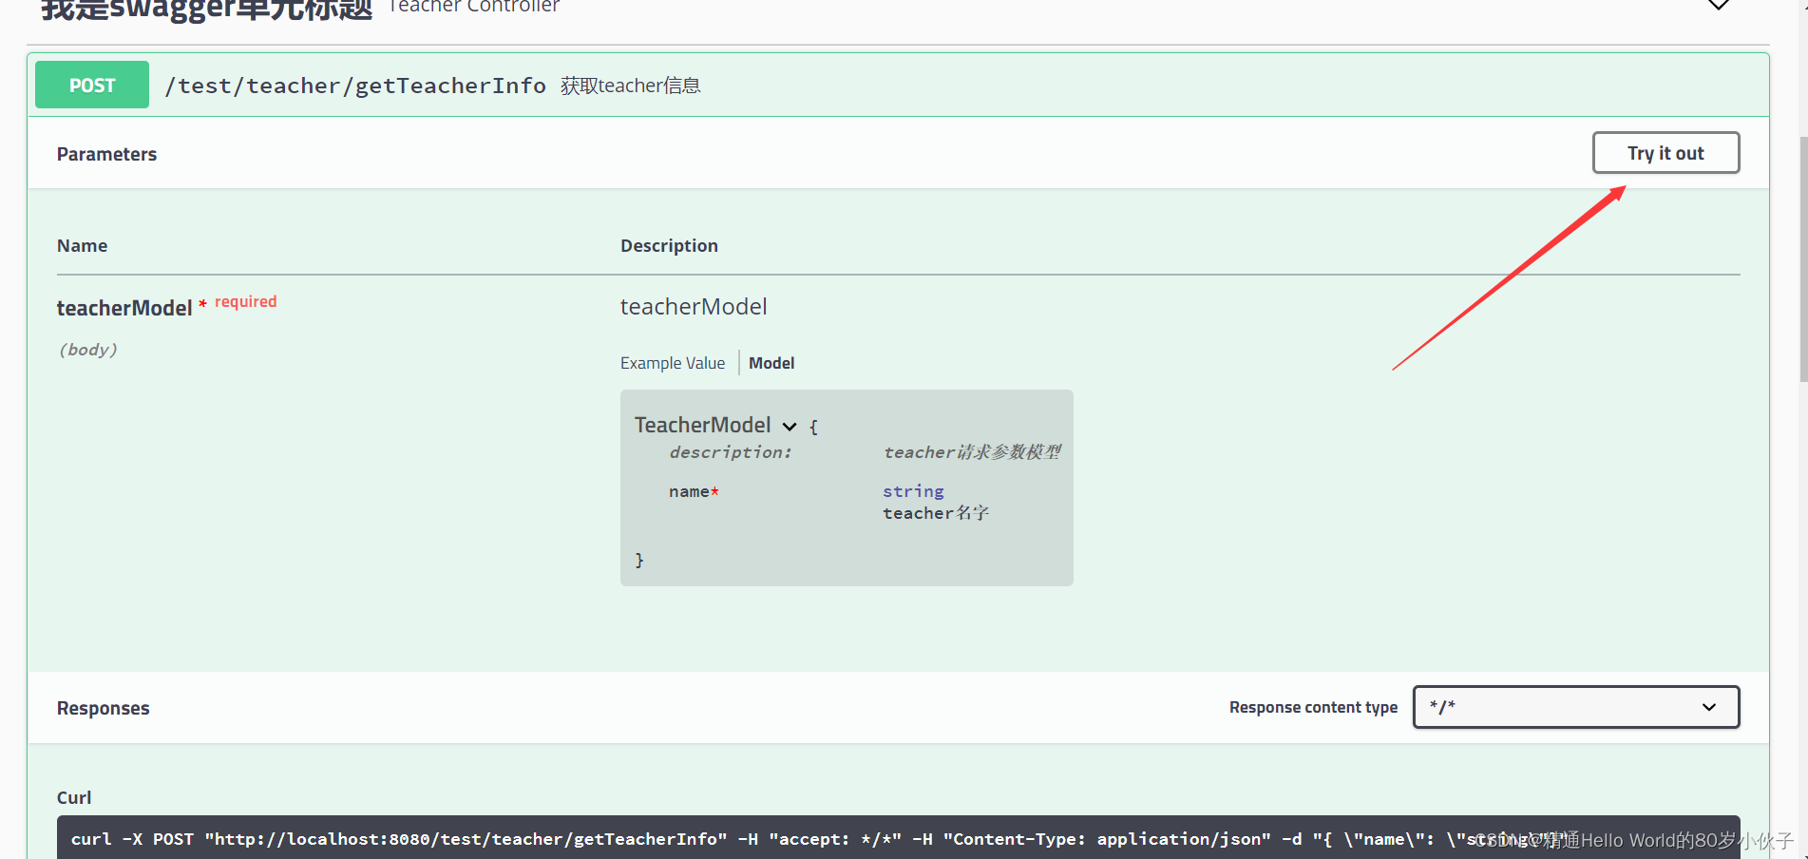Click the Curl heading

(x=74, y=797)
